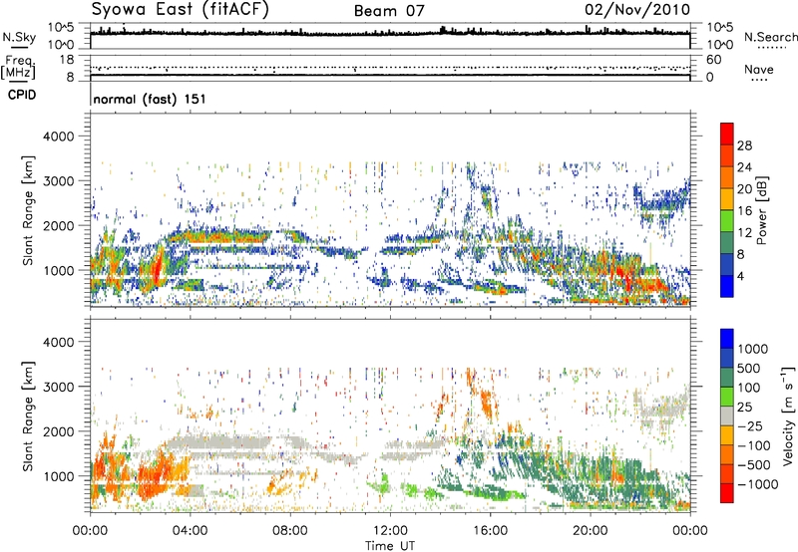Click the velocity colorbar value '-25'
The height and width of the screenshot is (552, 798).
(x=751, y=425)
